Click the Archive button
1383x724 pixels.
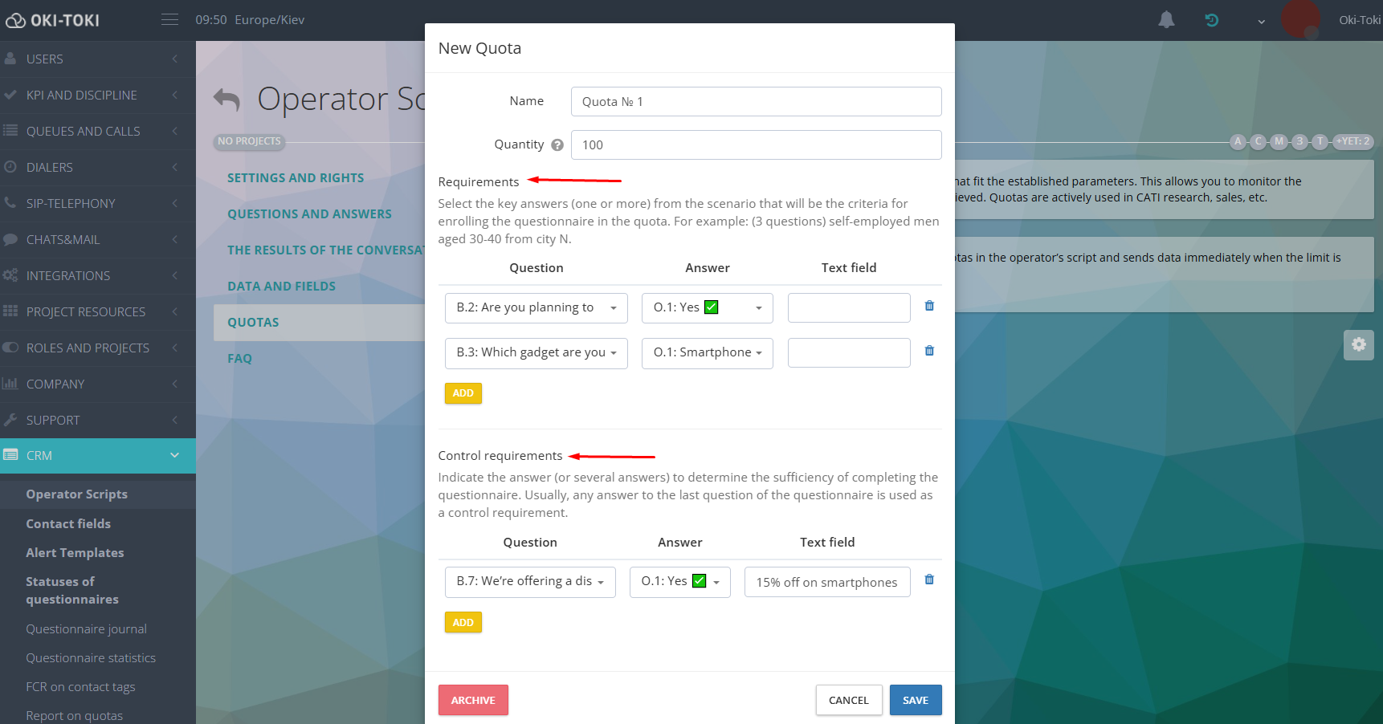click(473, 700)
